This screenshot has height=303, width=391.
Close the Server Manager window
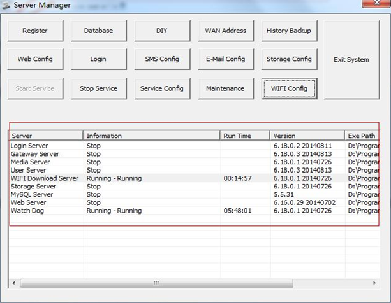point(376,3)
